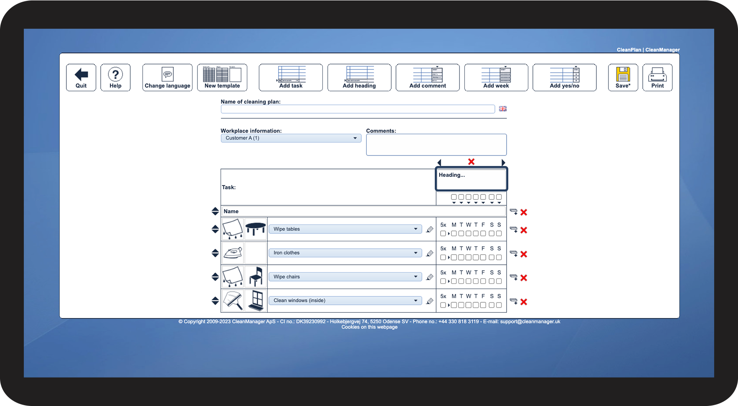Open Help with the question mark icon
The image size is (738, 406).
coord(115,74)
